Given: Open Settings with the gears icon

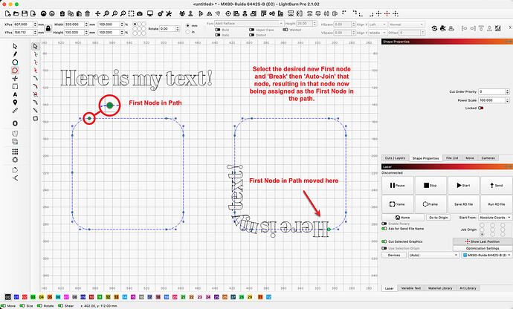Looking at the screenshot, I should [161, 13].
